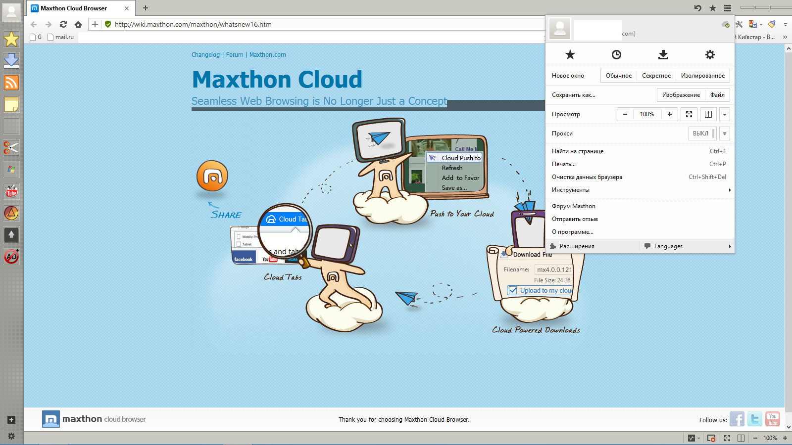
Task: Open the Snap scissors tool in sidebar
Action: click(x=11, y=148)
